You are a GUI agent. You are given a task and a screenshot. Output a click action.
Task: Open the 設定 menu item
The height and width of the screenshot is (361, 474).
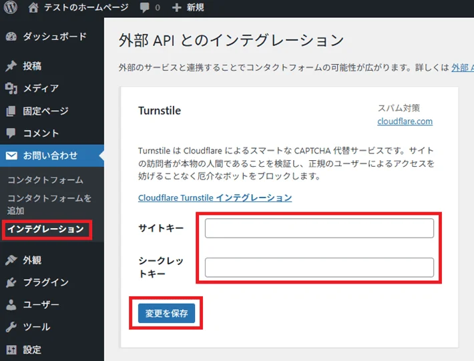(32, 349)
